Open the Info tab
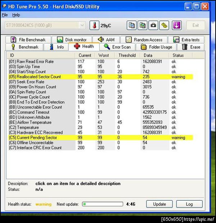This screenshot has width=216, height=223. (56, 47)
